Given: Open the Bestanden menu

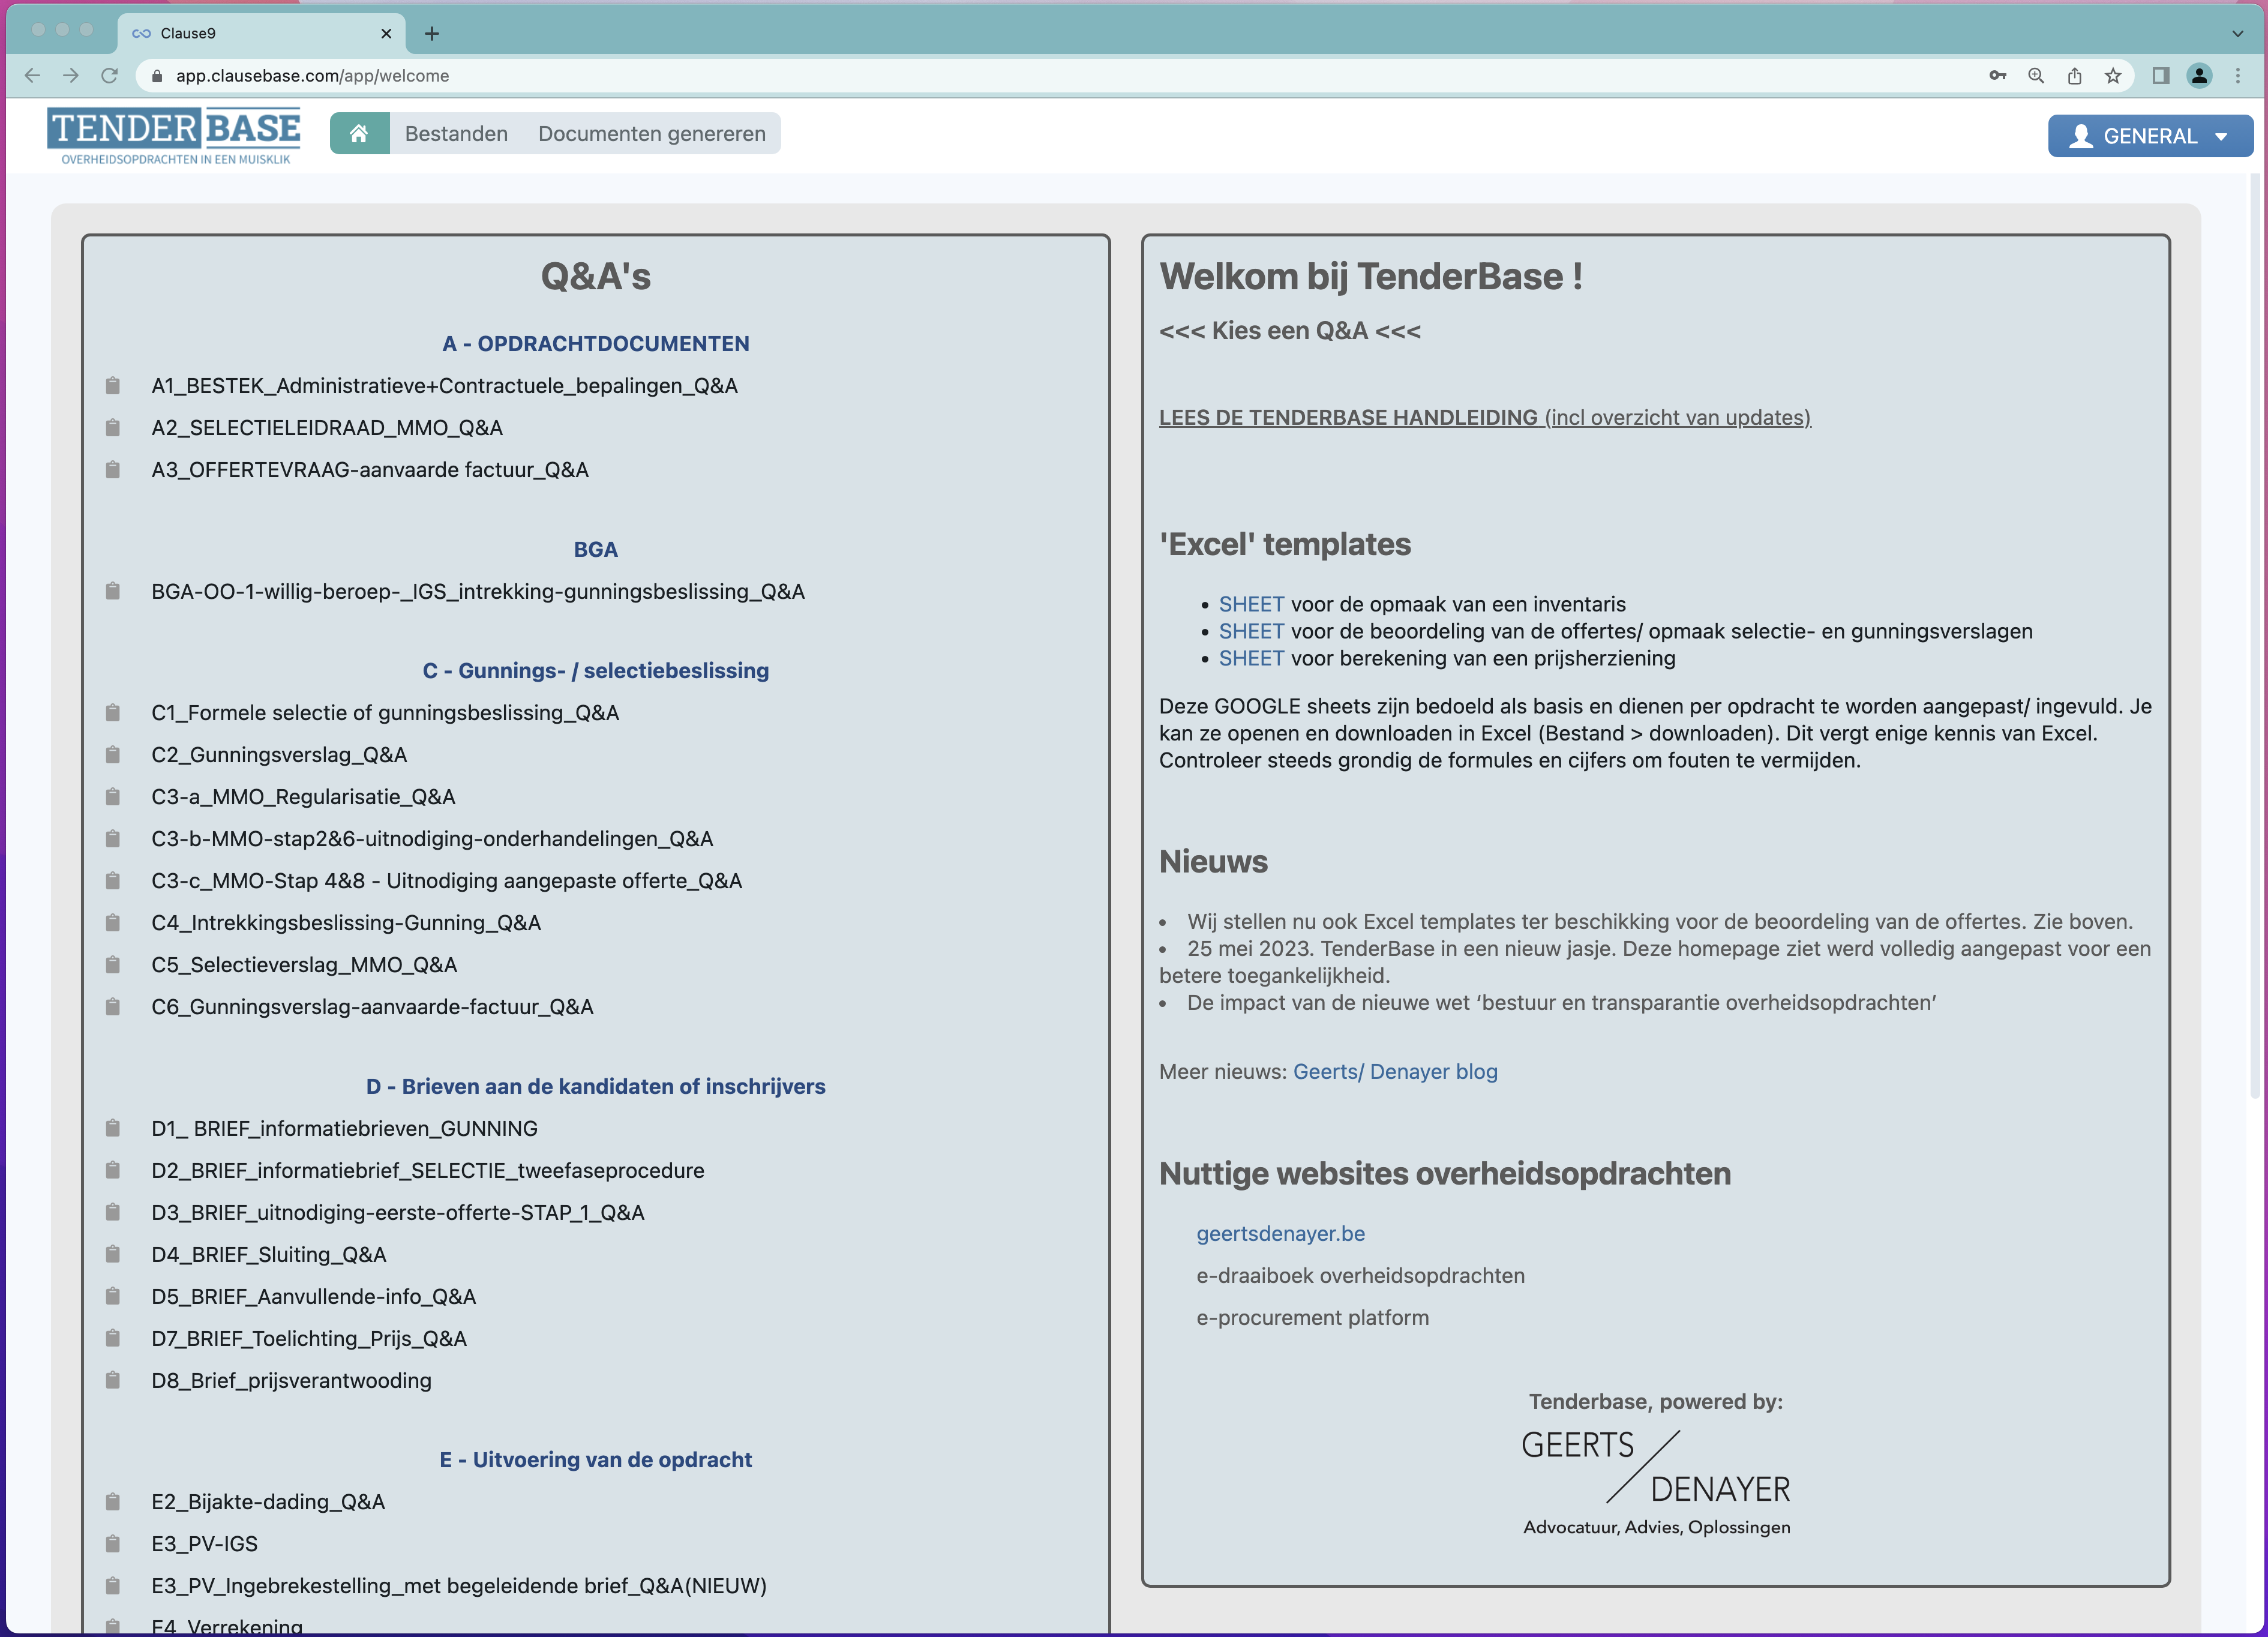Looking at the screenshot, I should (x=456, y=134).
